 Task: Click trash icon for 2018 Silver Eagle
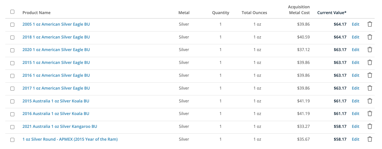pyautogui.click(x=370, y=37)
